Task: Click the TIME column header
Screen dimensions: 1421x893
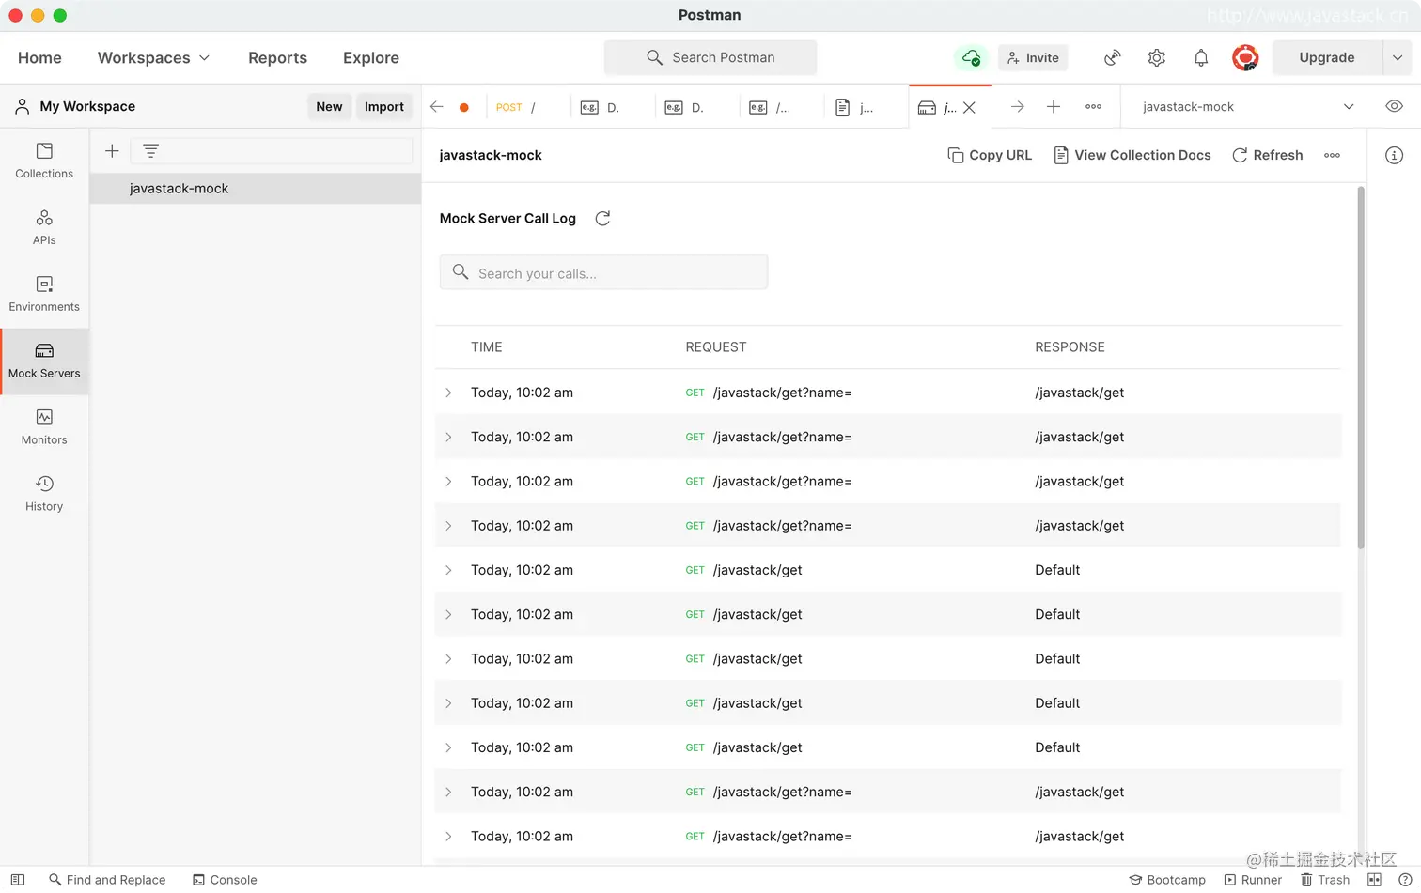Action: coord(486,346)
